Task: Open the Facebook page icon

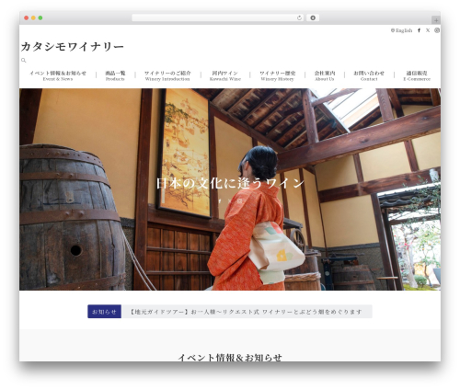Action: [x=419, y=30]
